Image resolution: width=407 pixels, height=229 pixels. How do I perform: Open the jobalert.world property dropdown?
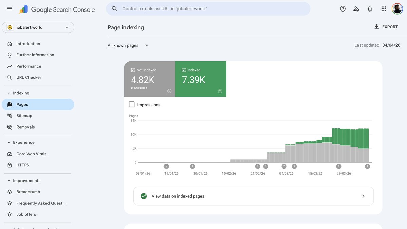(x=38, y=27)
